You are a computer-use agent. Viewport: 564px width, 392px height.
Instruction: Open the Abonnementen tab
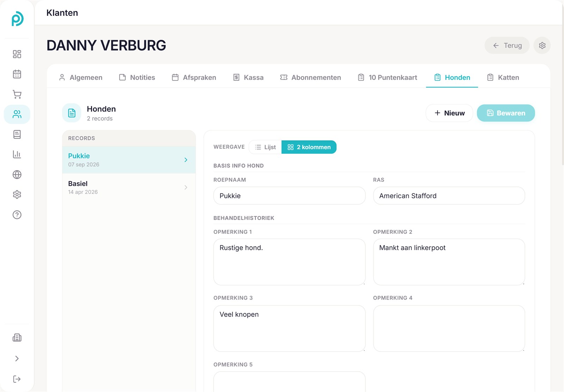tap(311, 78)
